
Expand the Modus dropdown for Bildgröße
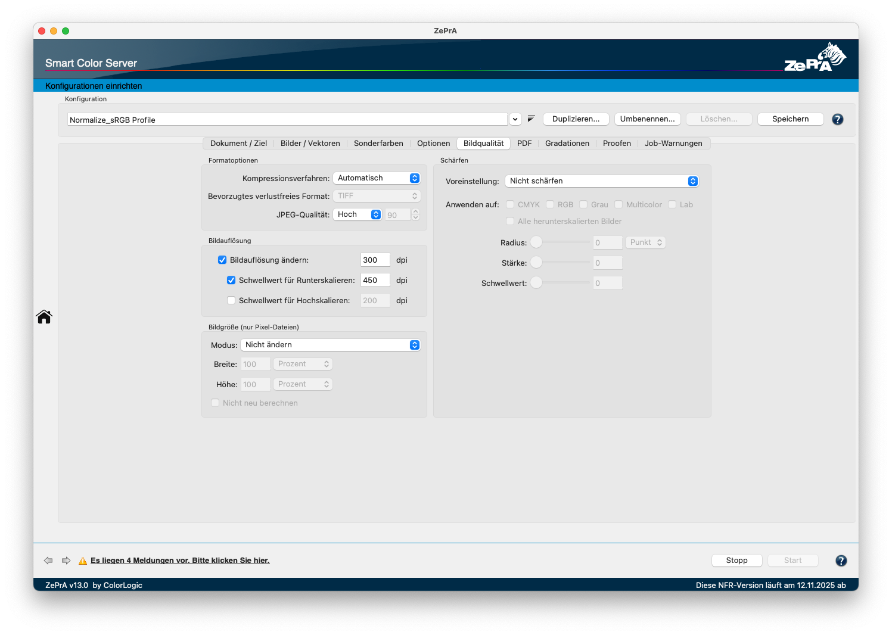pos(331,345)
